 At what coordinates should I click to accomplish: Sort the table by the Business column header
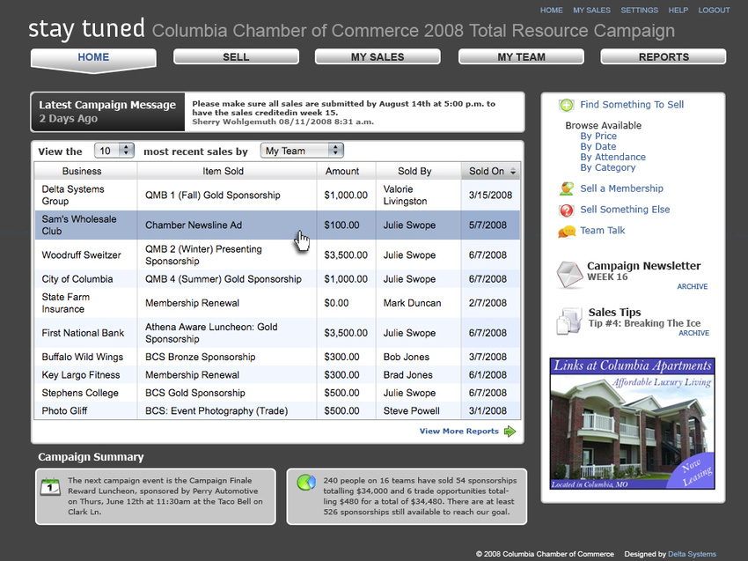click(85, 171)
